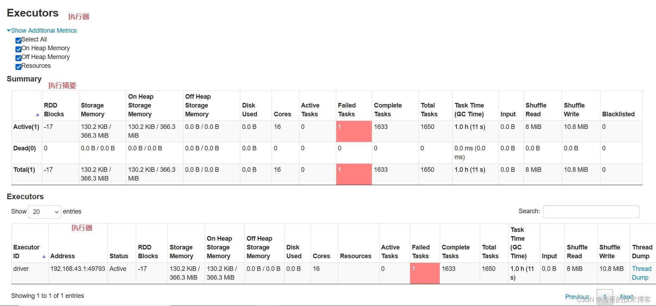
Task: Select the Total(1) row label
Action: pos(24,170)
